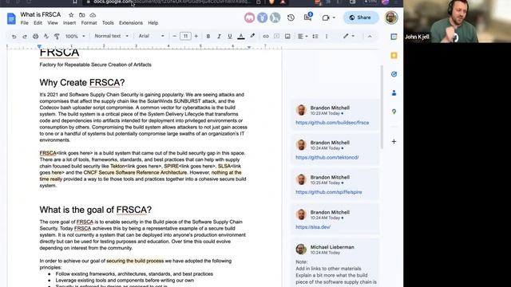Insert a link from toolbar
The width and height of the screenshot is (511, 287).
pos(266,36)
